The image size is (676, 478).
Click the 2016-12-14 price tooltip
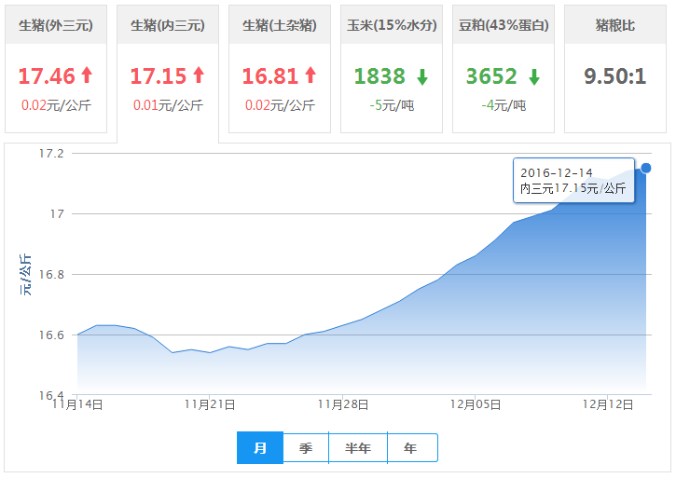coord(573,181)
